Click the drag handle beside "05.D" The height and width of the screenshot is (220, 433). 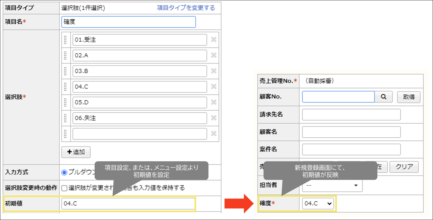coord(65,102)
